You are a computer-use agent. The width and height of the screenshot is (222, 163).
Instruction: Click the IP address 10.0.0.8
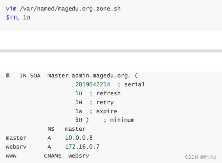click(x=79, y=138)
